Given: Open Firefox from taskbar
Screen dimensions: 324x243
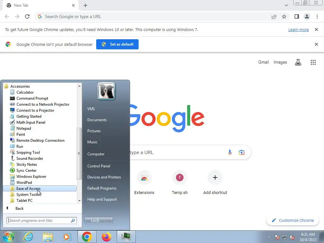Looking at the screenshot, I should point(106,237).
